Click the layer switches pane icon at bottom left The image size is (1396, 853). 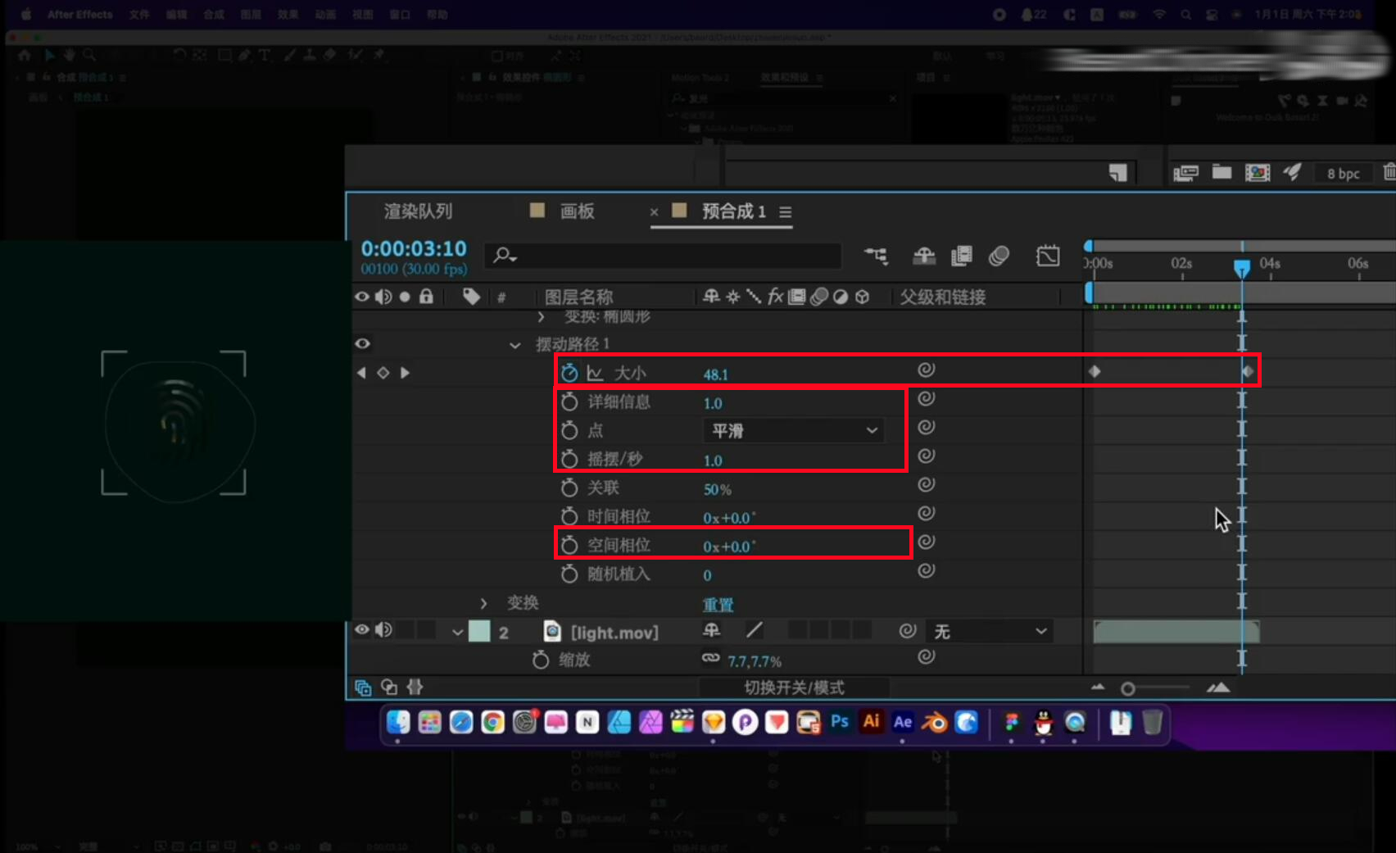[363, 687]
